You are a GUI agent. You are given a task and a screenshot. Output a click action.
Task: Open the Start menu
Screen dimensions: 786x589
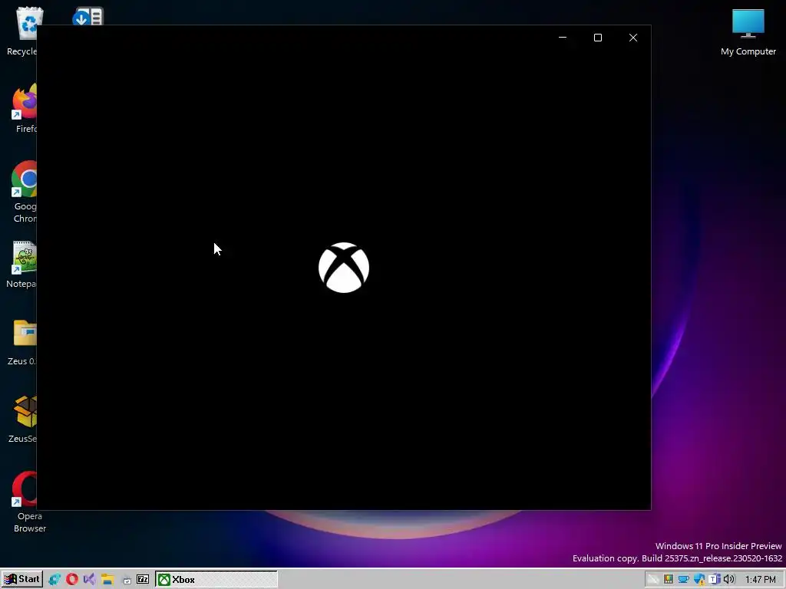(x=21, y=580)
